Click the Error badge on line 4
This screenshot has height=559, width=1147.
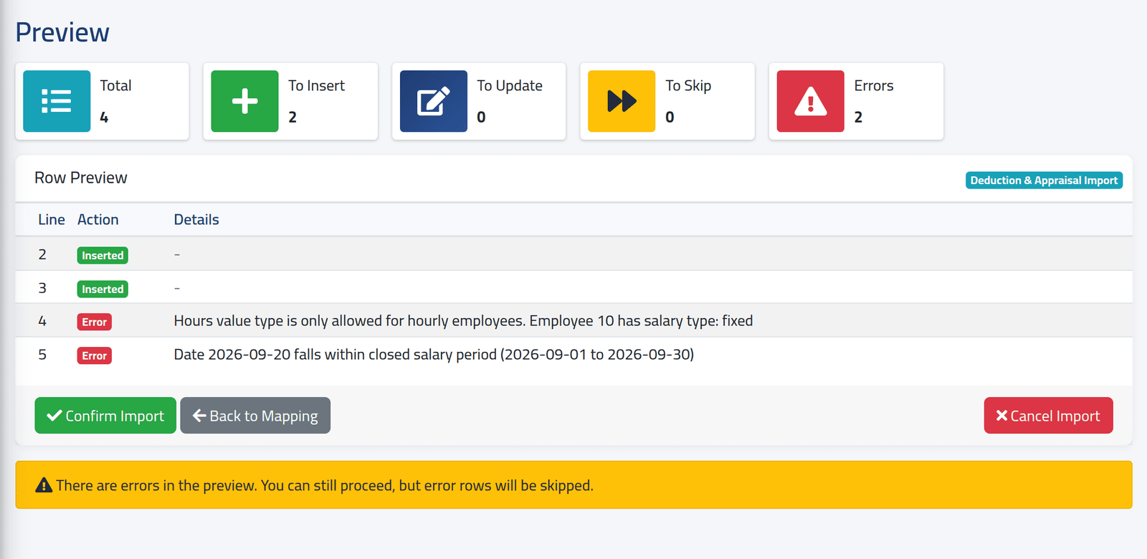point(94,322)
